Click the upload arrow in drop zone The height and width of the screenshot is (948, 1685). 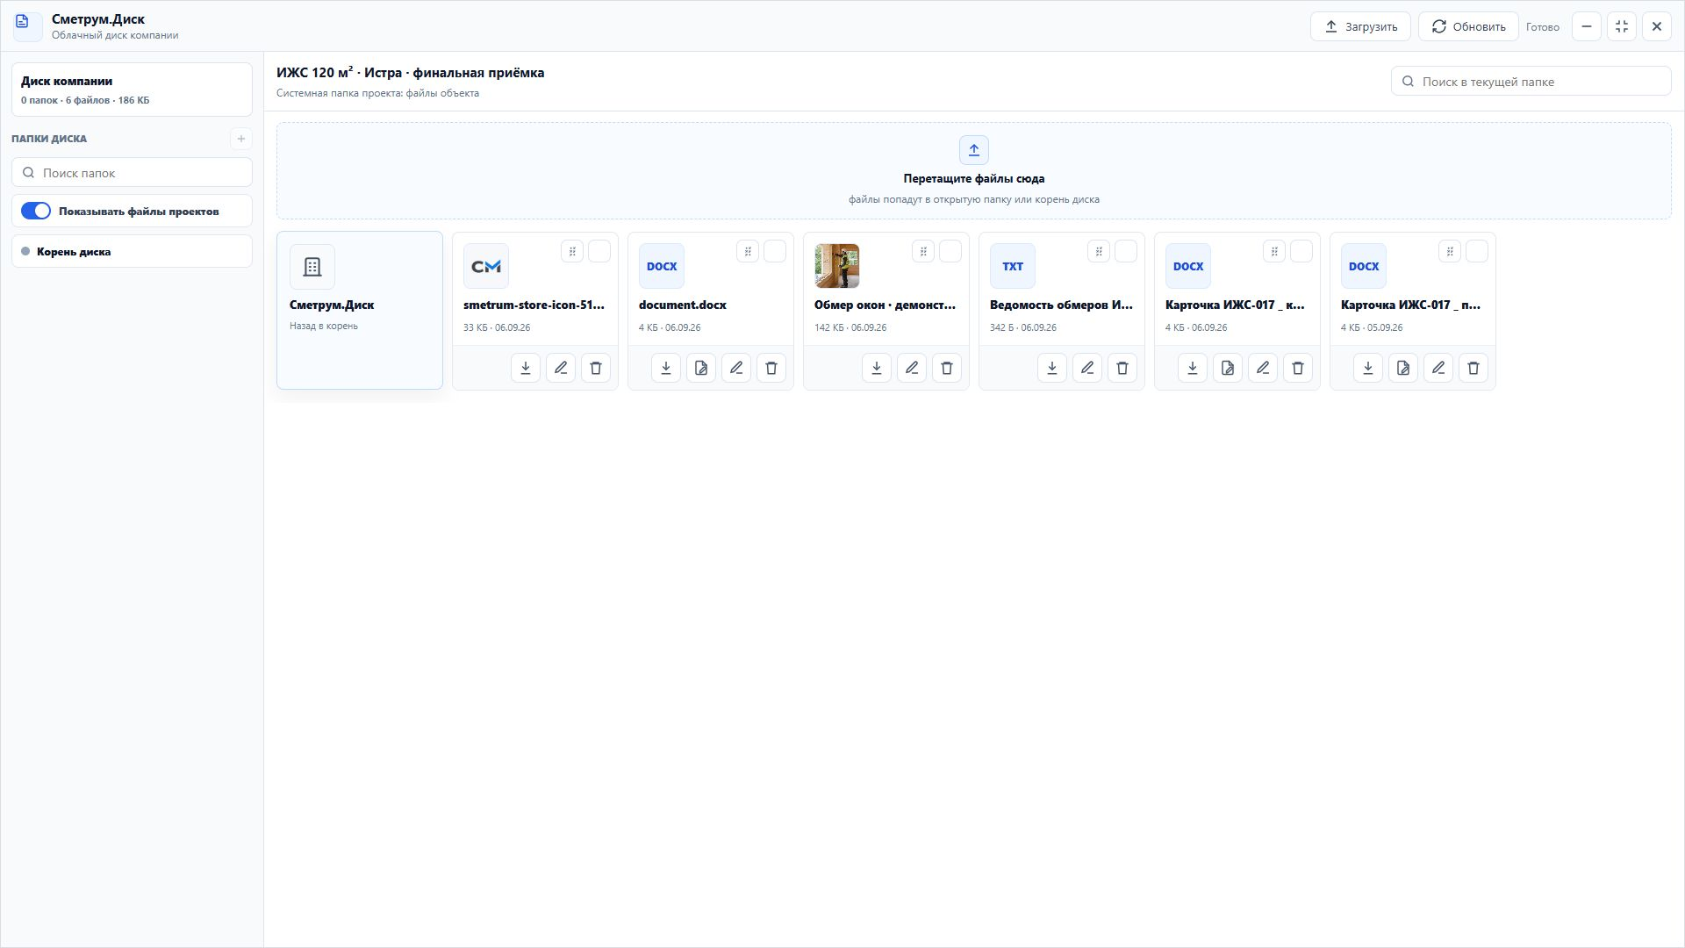click(x=974, y=150)
